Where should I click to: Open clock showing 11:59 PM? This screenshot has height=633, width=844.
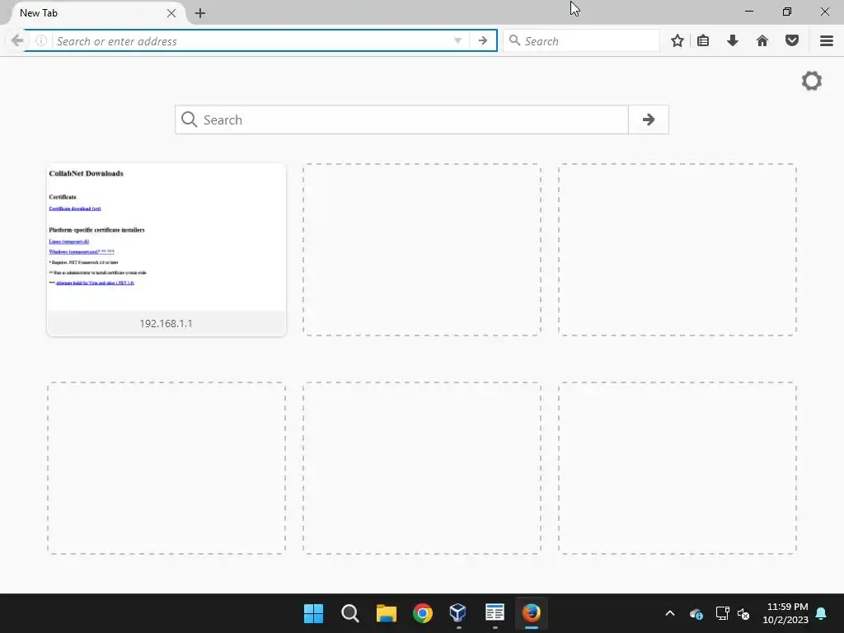pyautogui.click(x=785, y=613)
